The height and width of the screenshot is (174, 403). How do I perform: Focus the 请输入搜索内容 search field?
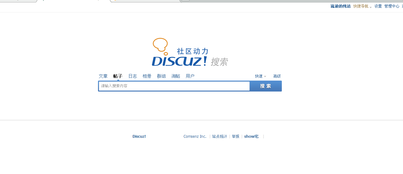pyautogui.click(x=174, y=86)
